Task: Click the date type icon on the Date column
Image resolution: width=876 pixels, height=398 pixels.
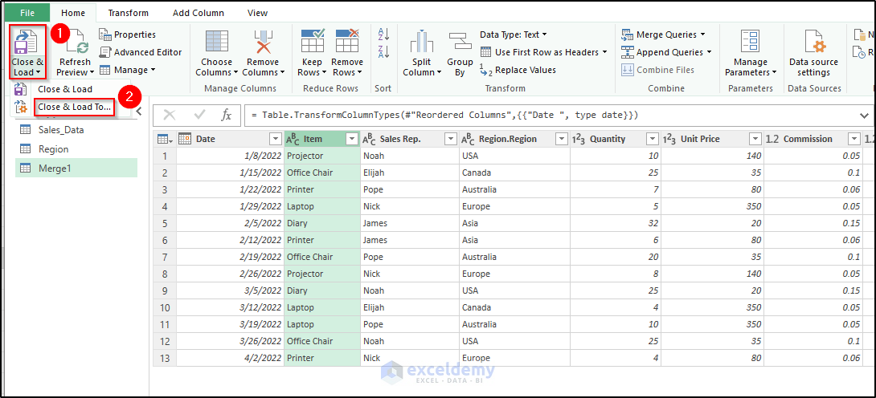Action: 185,139
